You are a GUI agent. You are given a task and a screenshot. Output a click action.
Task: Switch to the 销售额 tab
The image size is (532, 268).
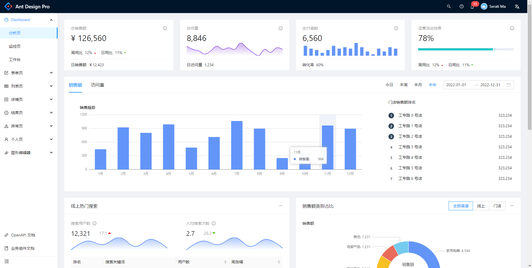pos(75,85)
